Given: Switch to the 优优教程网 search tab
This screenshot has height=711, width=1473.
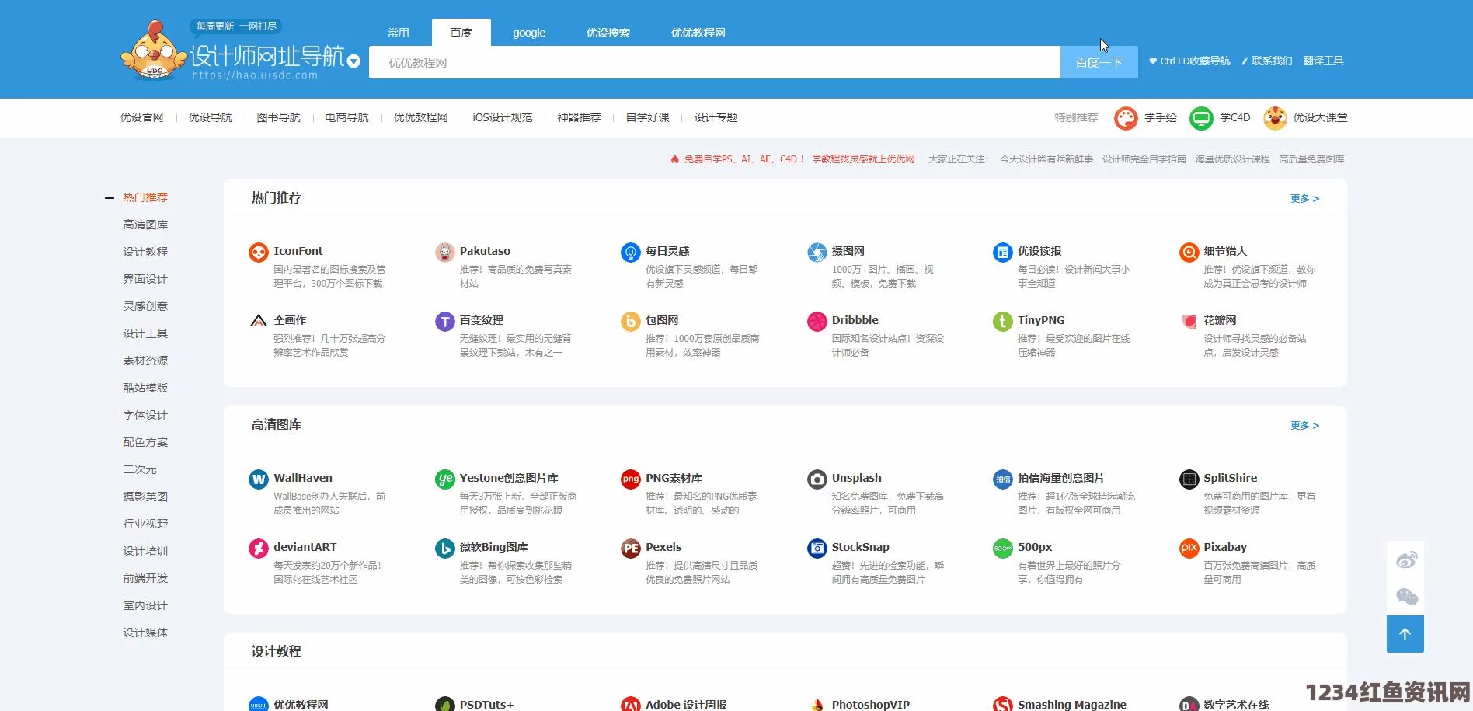Looking at the screenshot, I should click(698, 33).
